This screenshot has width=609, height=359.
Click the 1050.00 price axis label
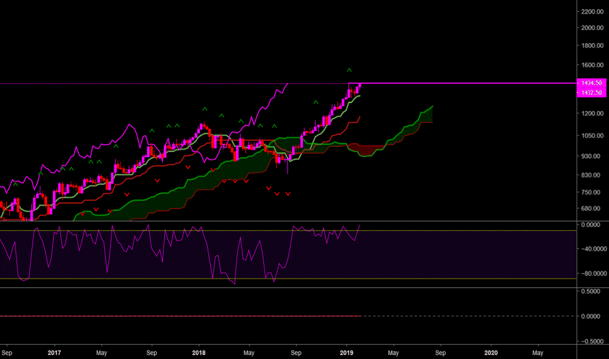(x=592, y=136)
